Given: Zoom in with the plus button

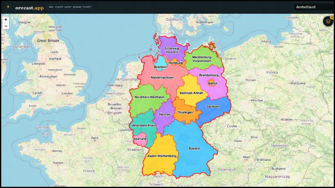Looking at the screenshot, I should [6, 20].
